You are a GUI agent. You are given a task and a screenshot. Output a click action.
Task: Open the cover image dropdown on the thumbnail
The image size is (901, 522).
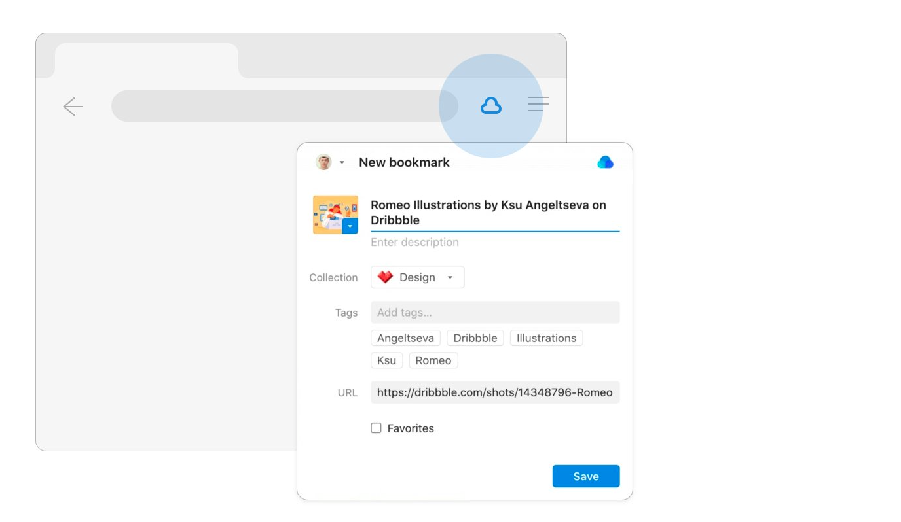point(350,226)
